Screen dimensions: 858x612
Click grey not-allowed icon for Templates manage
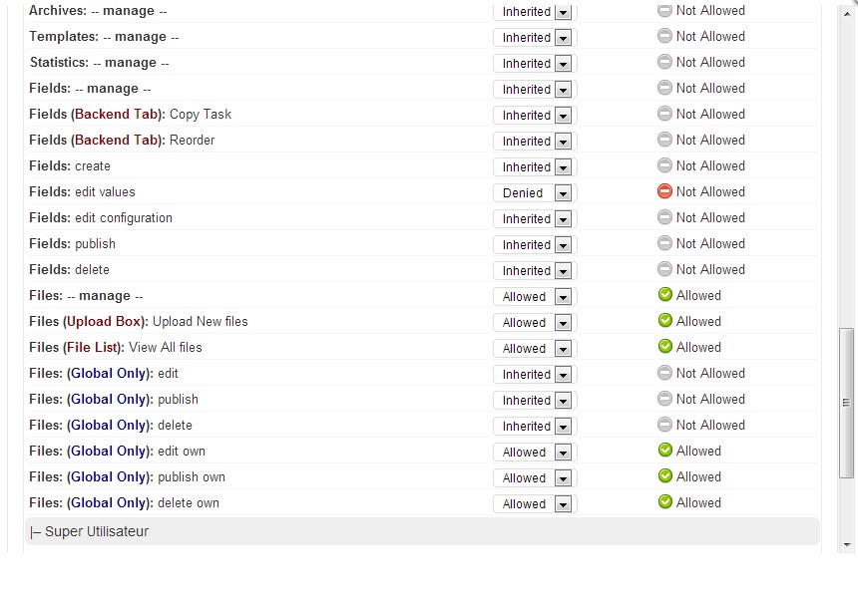click(664, 36)
